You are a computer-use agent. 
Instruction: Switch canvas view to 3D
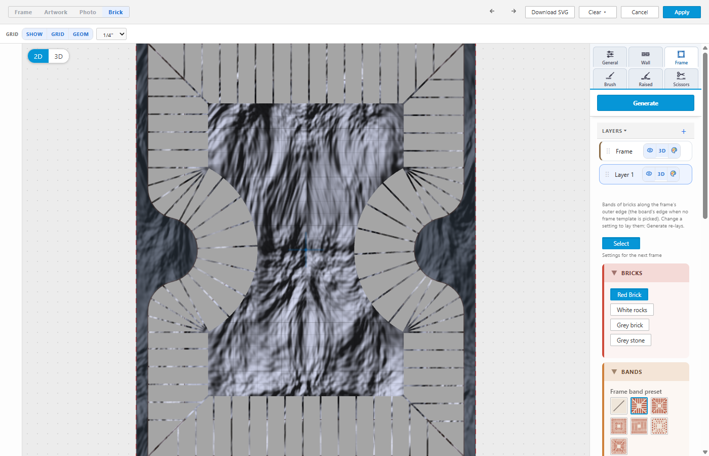pyautogui.click(x=59, y=56)
